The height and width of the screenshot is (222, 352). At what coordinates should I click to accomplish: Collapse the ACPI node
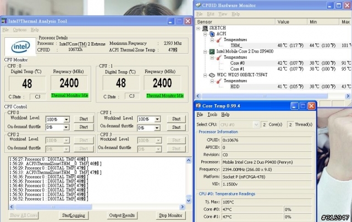click(205, 34)
